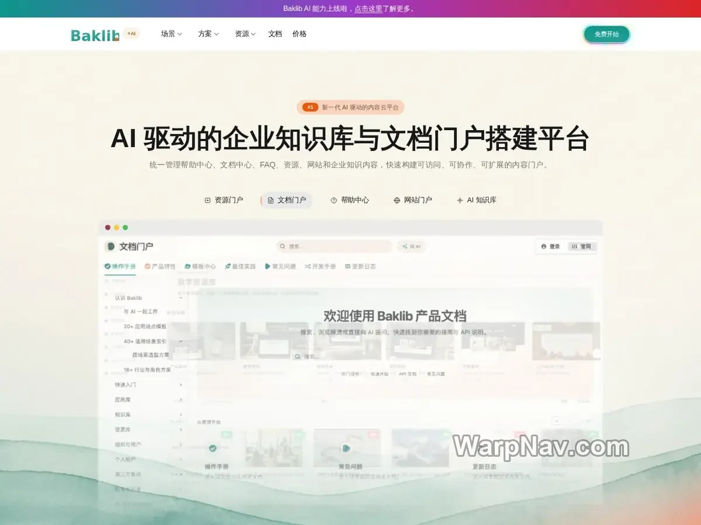Switch to the 资源门户 tab
The image size is (701, 525).
click(x=224, y=200)
